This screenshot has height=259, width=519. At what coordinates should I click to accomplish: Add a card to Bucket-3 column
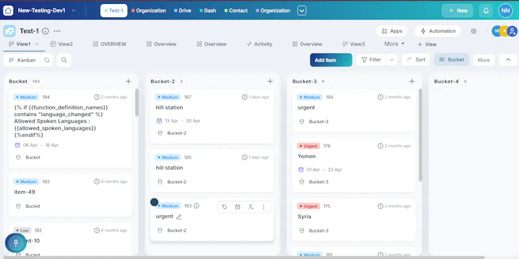[x=412, y=82]
